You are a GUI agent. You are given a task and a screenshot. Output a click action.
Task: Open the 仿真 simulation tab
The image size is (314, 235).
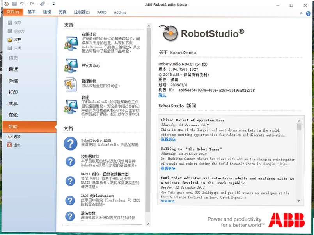point(62,12)
